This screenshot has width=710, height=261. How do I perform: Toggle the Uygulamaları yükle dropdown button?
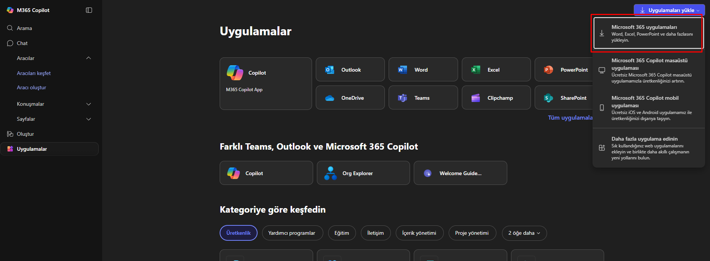pos(669,10)
